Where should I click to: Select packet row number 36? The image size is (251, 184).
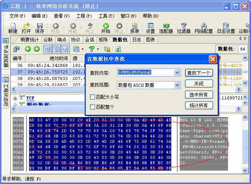point(48,65)
